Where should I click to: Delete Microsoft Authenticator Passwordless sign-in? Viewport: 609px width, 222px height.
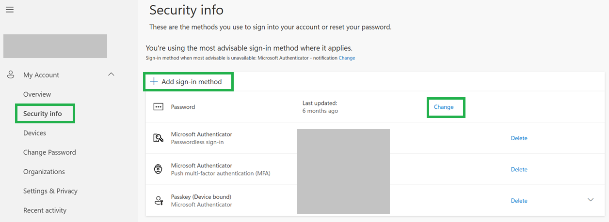[519, 138]
